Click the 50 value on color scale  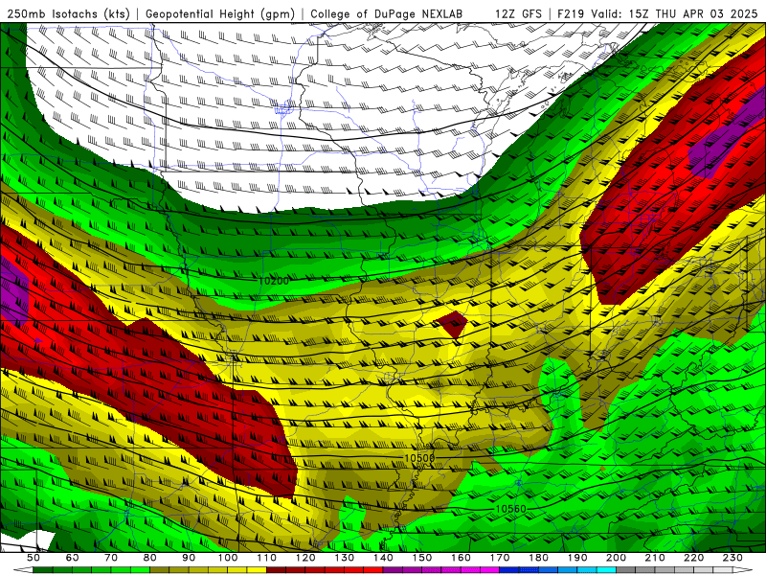point(34,558)
